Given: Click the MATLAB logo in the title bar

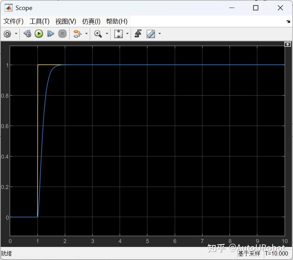Looking at the screenshot, I should (9, 8).
